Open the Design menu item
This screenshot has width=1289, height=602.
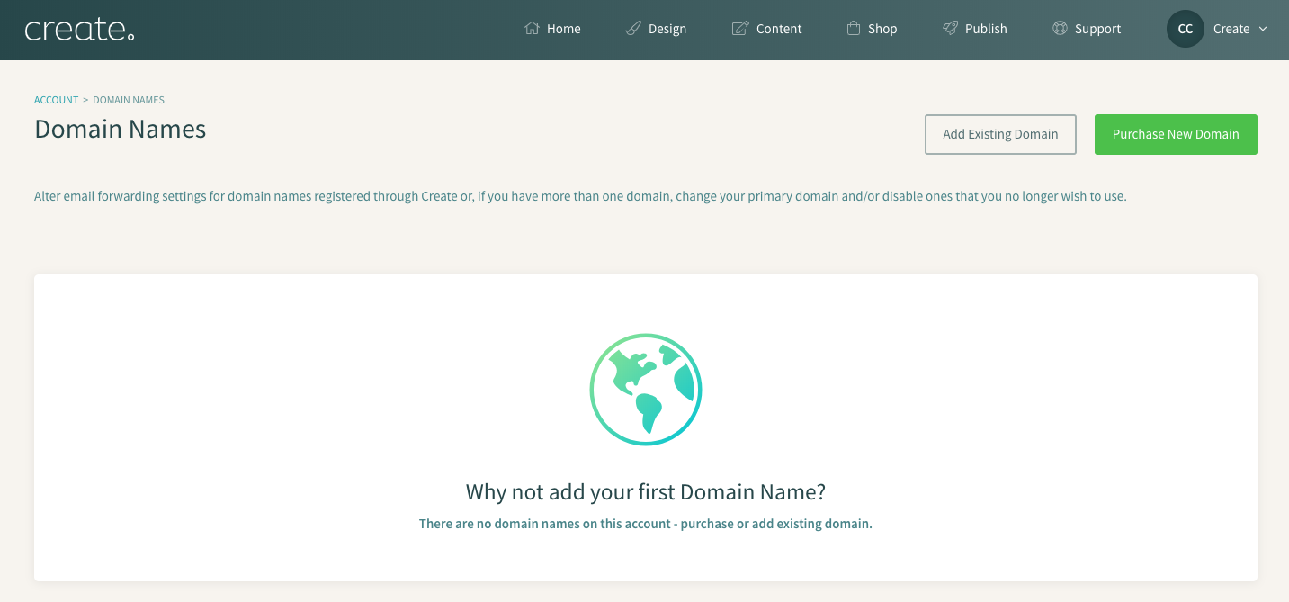(x=656, y=29)
